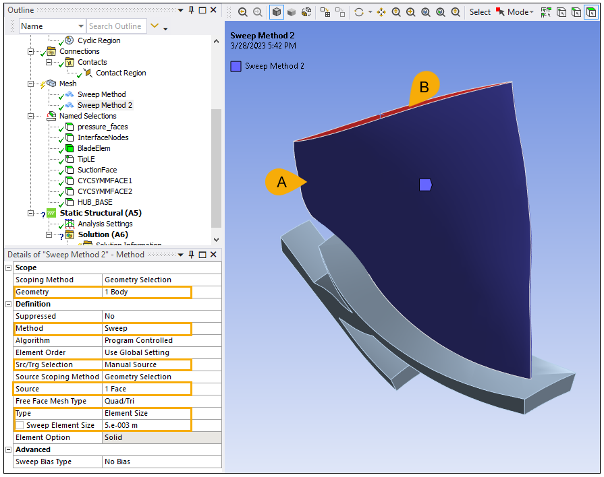The height and width of the screenshot is (477, 604).
Task: Click the Select button in the toolbar
Action: (480, 12)
